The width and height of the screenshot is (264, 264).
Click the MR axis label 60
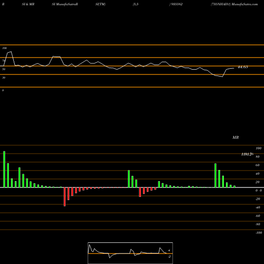tap(257, 165)
